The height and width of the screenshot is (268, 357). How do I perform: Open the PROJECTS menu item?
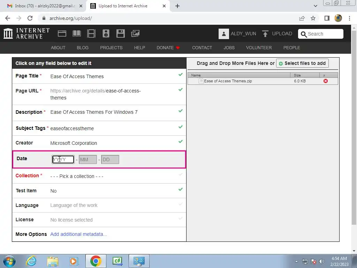point(111,47)
